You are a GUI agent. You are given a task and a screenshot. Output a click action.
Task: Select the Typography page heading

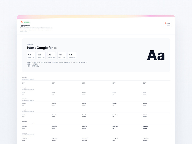tap(25, 26)
